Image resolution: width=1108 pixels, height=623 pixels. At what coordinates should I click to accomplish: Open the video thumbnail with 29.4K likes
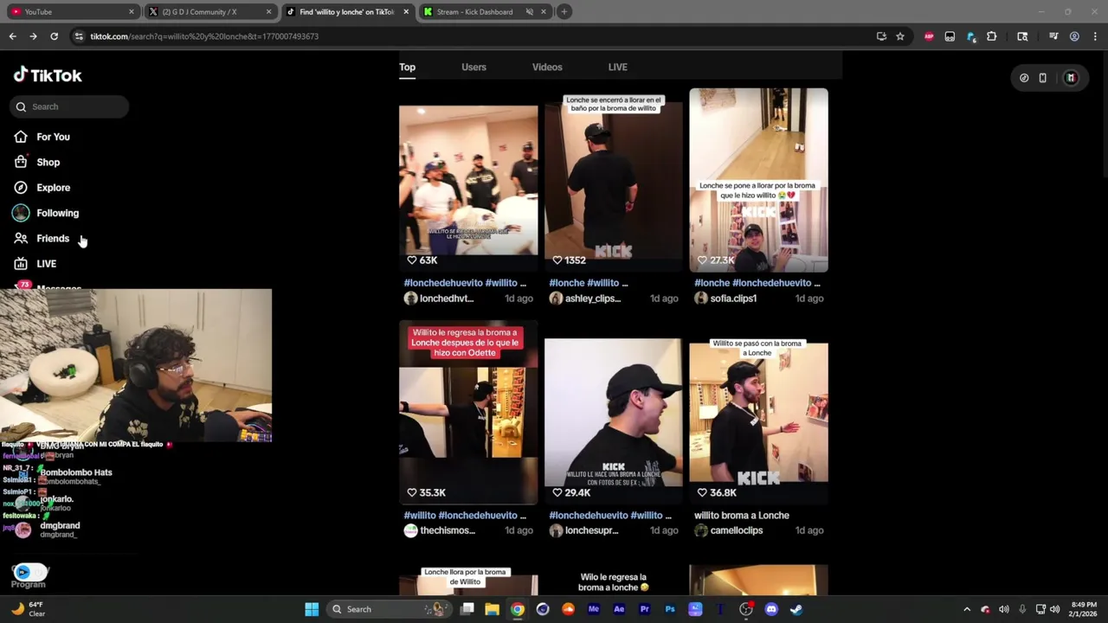click(613, 413)
